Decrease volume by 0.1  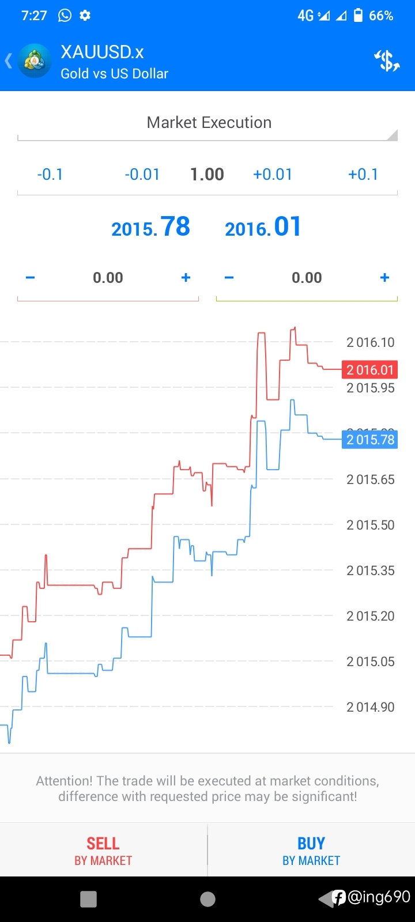point(50,175)
